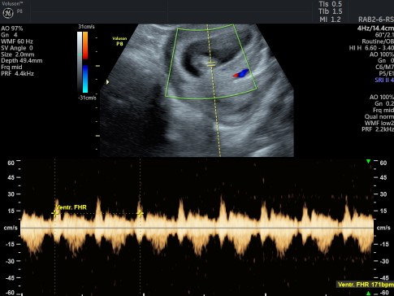The height and width of the screenshot is (296, 394).
Task: Click the Doppler sample volume gate marker
Action: [x=211, y=64]
